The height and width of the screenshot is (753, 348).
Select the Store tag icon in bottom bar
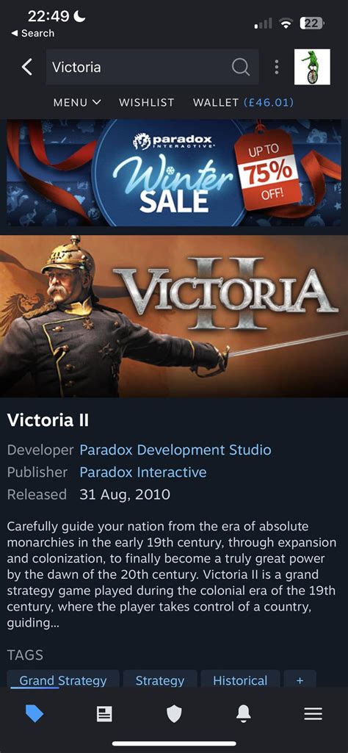click(35, 714)
